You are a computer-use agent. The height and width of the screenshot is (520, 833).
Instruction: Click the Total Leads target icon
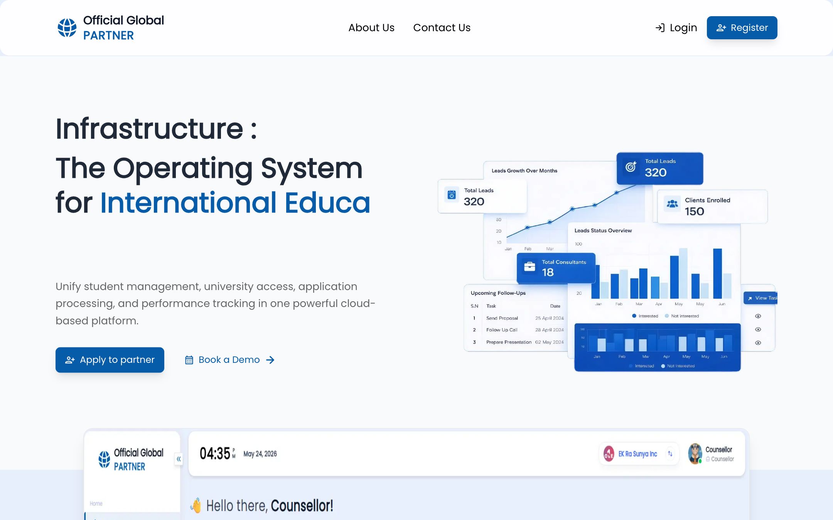click(631, 167)
